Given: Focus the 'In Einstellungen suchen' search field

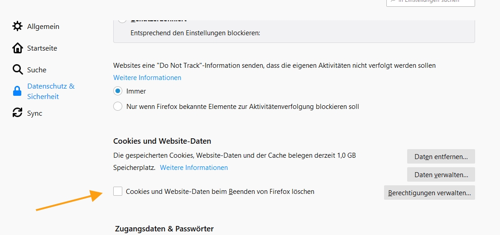Looking at the screenshot, I should [x=430, y=1].
